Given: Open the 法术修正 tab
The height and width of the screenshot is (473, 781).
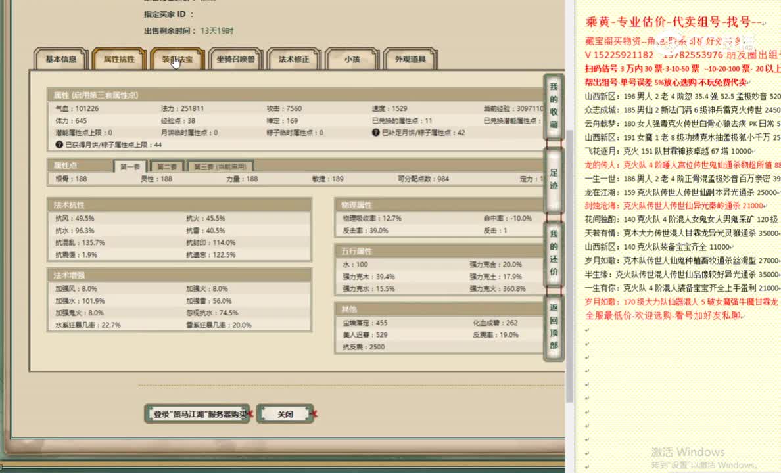Looking at the screenshot, I should click(294, 59).
